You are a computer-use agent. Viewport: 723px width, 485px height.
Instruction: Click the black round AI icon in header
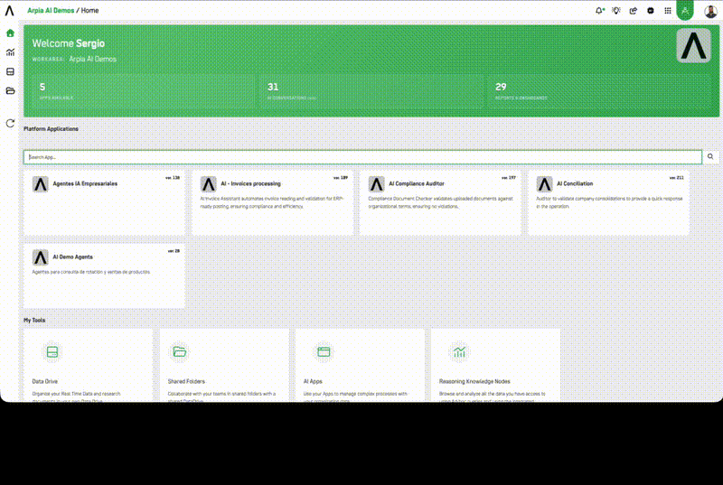pyautogui.click(x=650, y=10)
